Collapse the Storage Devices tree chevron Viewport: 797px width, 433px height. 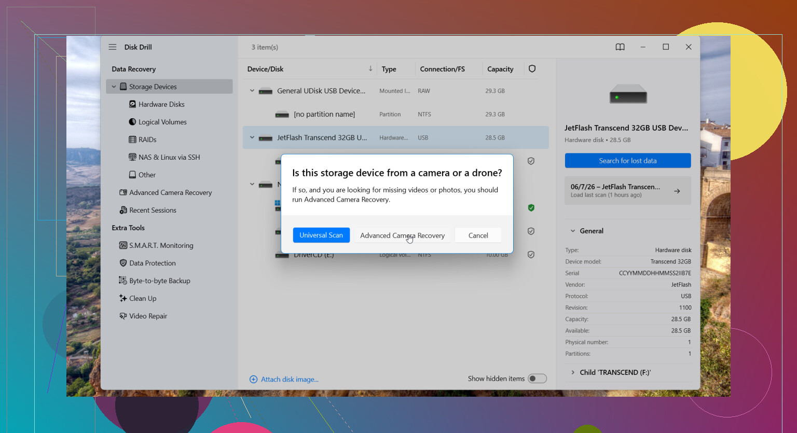(114, 87)
